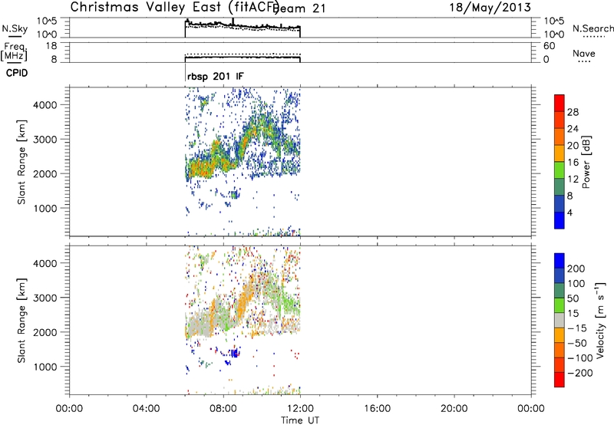Click the '24' value on the power colorbar
Screen dimensions: 614x425
tap(573, 129)
